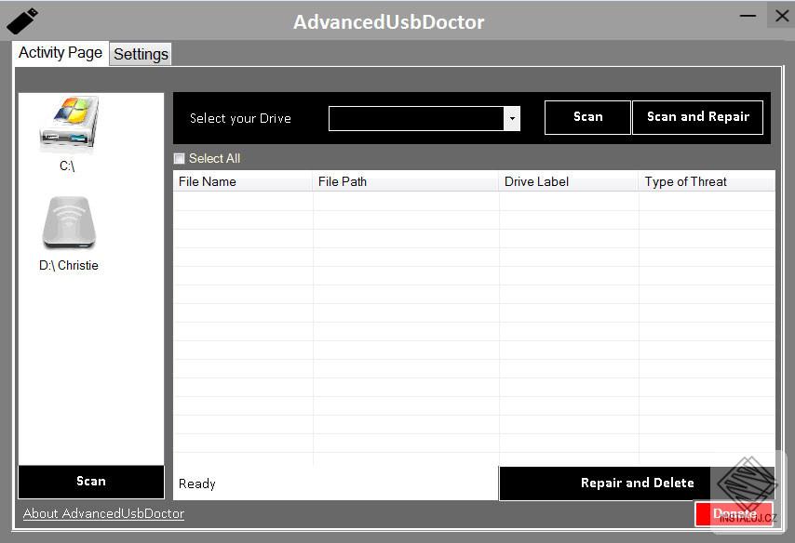Open the Activity Page tab
This screenshot has height=543, width=795.
(x=61, y=53)
